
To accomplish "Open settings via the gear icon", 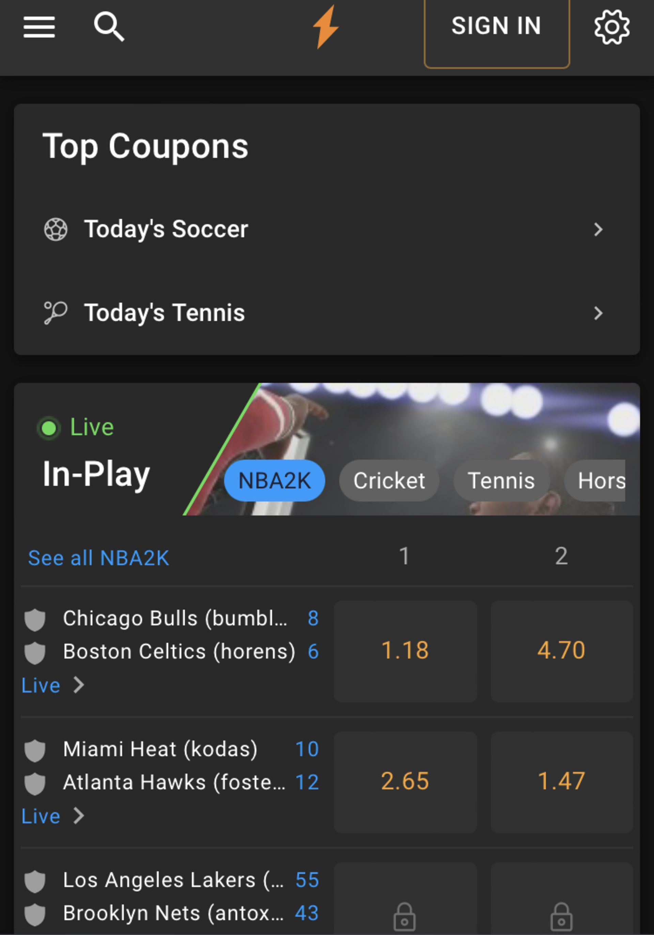I will pos(611,27).
